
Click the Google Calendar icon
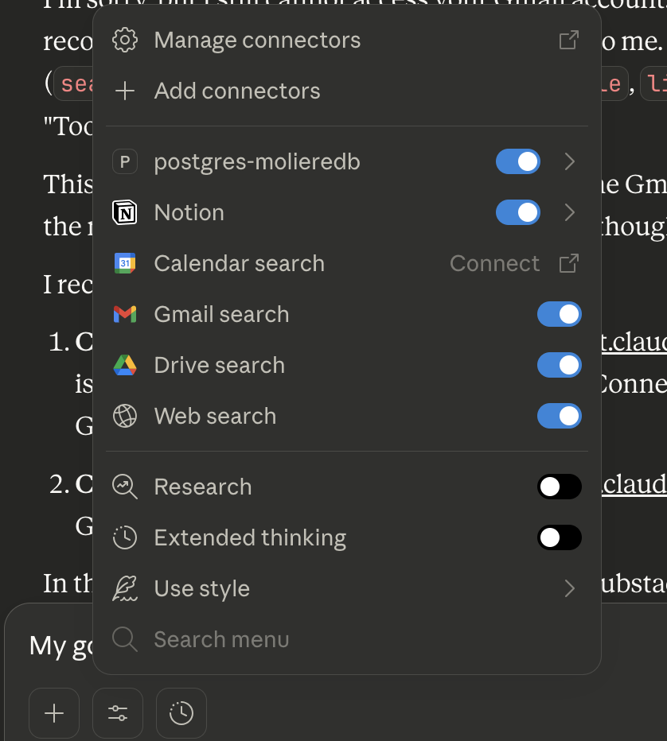tap(125, 264)
